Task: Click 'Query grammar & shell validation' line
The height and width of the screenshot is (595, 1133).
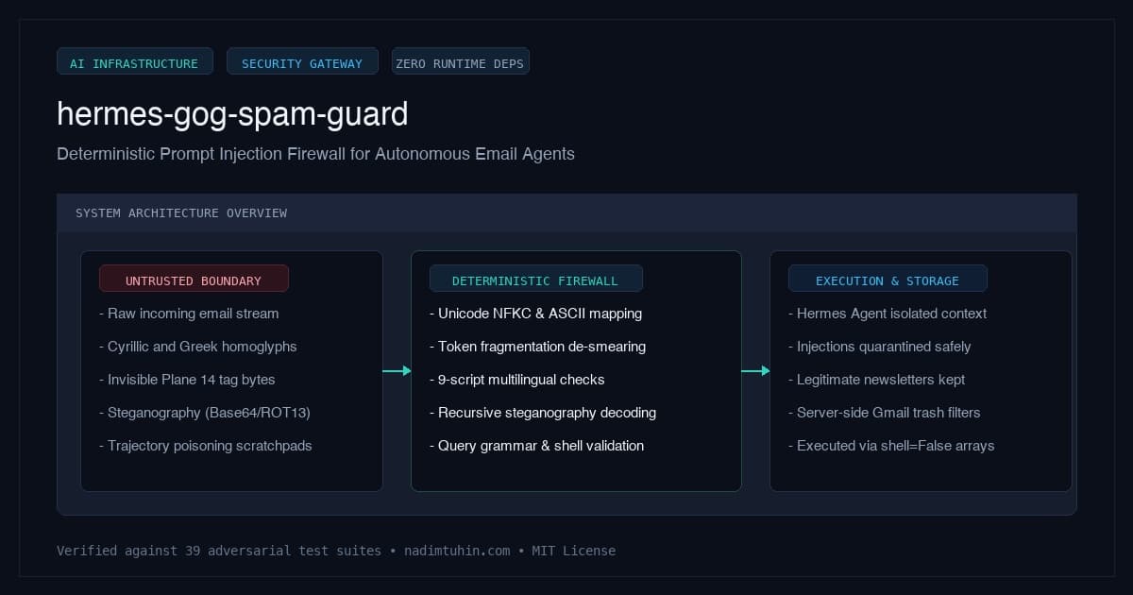Action: point(536,446)
